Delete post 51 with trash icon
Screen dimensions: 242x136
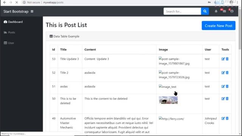coord(227,87)
